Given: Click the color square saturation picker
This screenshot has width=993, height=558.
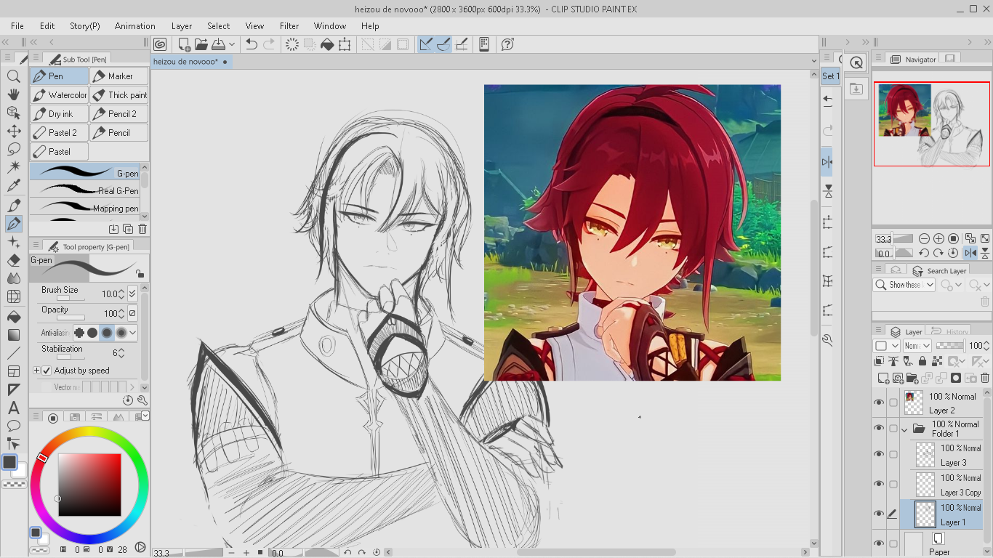Looking at the screenshot, I should click(x=89, y=485).
